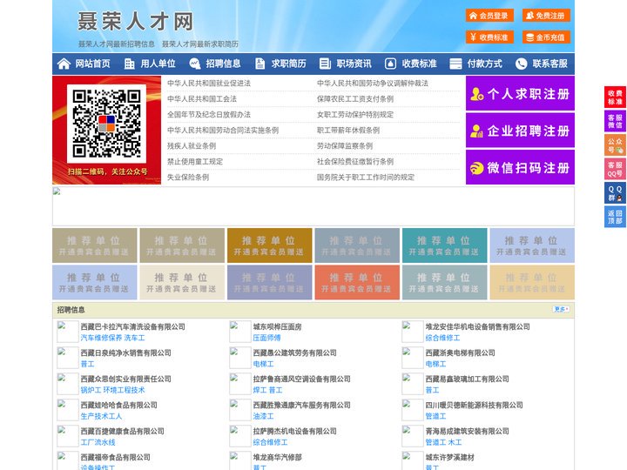The height and width of the screenshot is (470, 627).
Task: Open 免费注册 button
Action: (x=546, y=16)
